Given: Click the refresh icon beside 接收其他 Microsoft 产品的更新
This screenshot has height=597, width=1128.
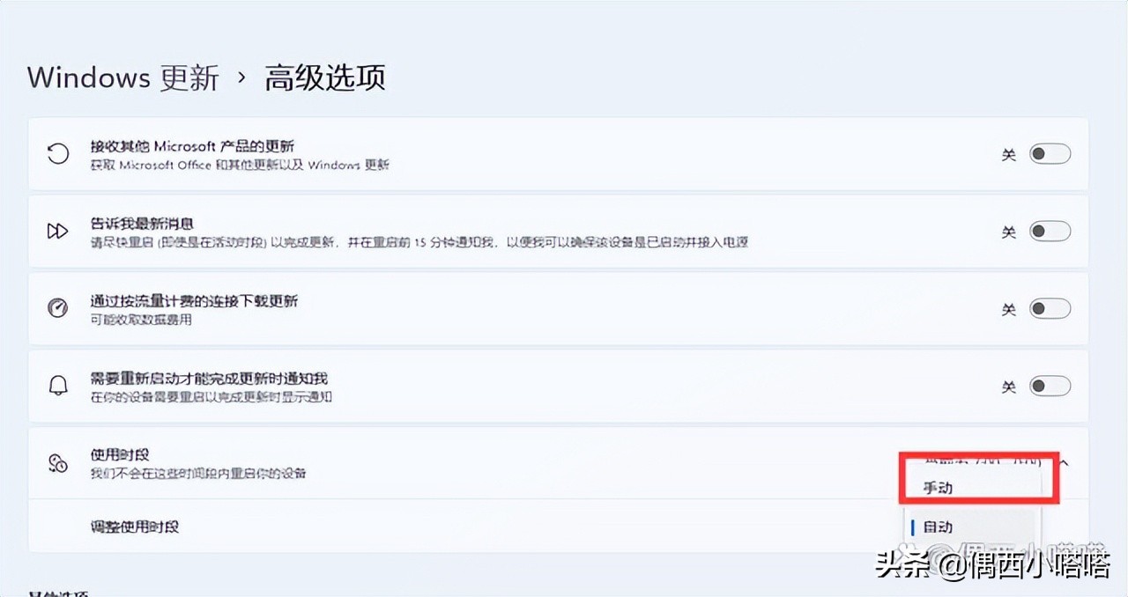Looking at the screenshot, I should tap(57, 153).
